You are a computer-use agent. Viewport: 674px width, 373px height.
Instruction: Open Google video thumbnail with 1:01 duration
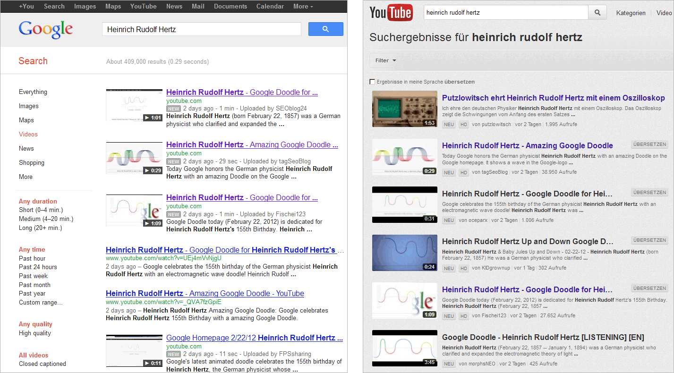click(134, 105)
